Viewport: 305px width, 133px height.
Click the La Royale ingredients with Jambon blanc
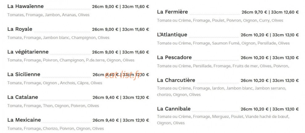pyautogui.click(x=58, y=38)
